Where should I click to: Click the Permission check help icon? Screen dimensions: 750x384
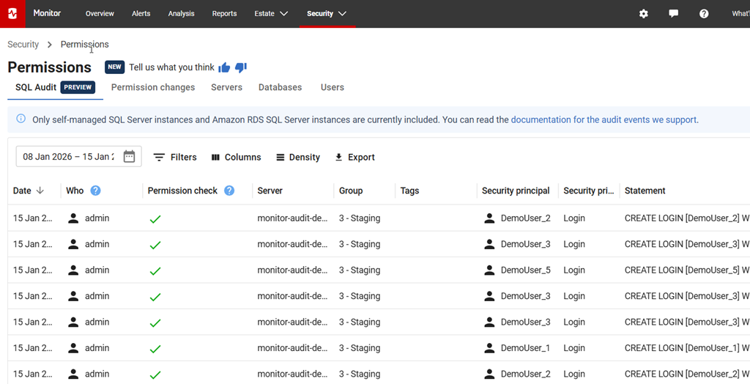point(229,191)
